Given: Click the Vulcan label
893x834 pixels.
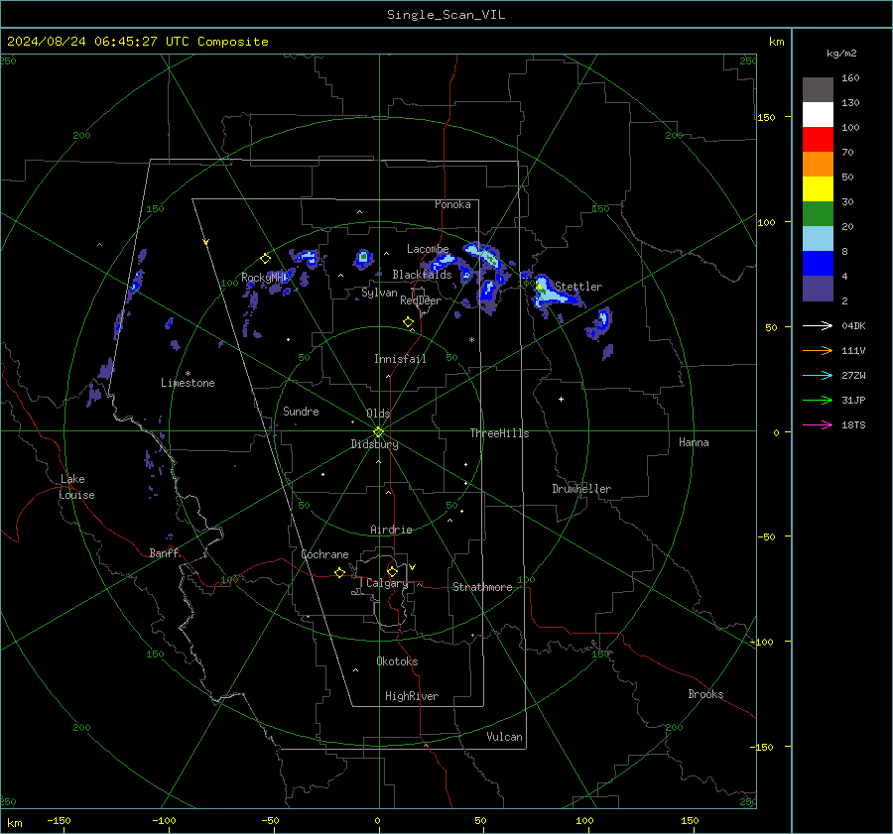Looking at the screenshot, I should [x=504, y=737].
